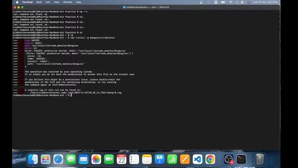Open the Trash from the Dock

click(260, 159)
